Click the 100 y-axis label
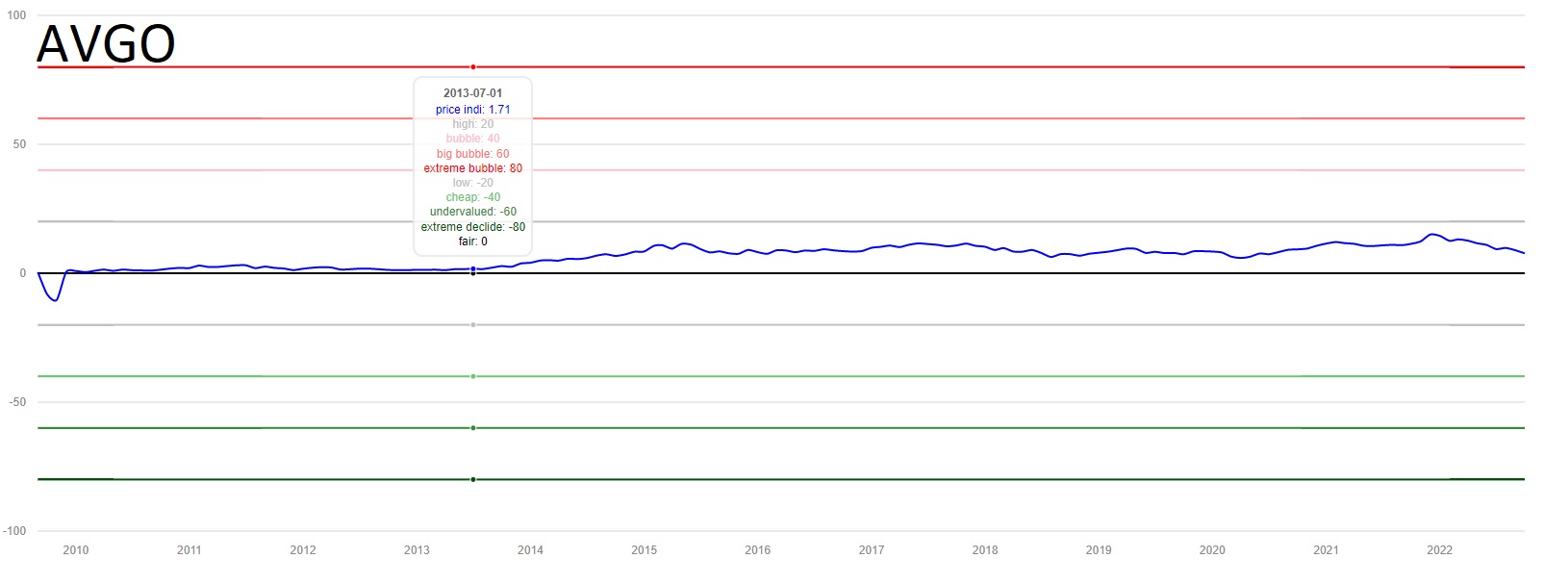 [x=16, y=15]
